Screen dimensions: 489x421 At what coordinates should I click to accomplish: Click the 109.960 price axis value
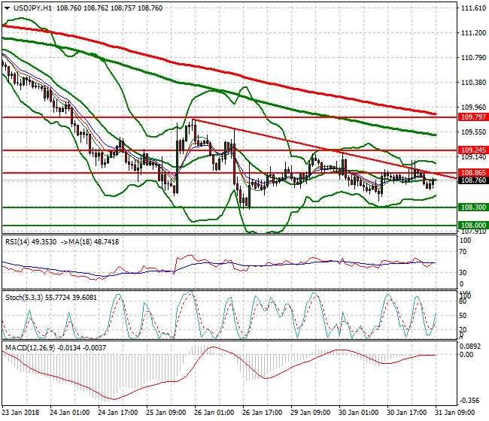point(473,108)
